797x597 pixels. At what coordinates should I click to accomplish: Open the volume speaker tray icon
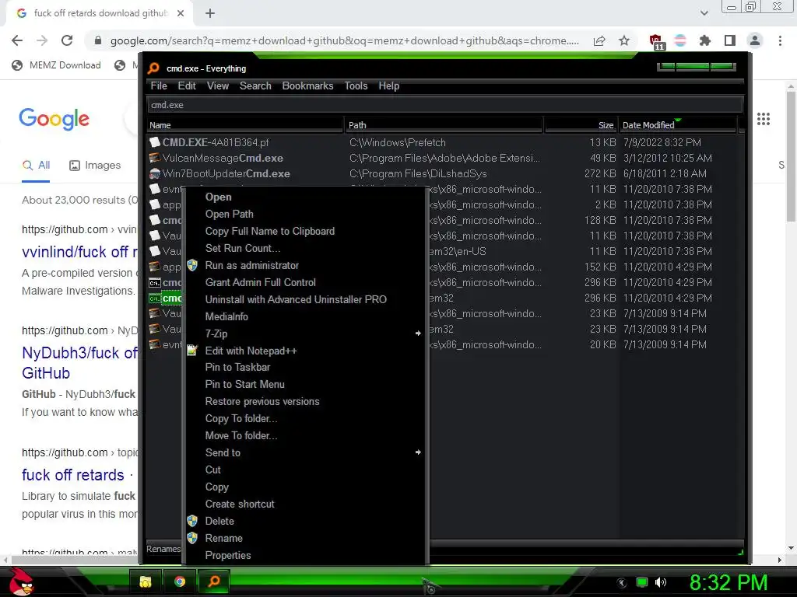[661, 582]
